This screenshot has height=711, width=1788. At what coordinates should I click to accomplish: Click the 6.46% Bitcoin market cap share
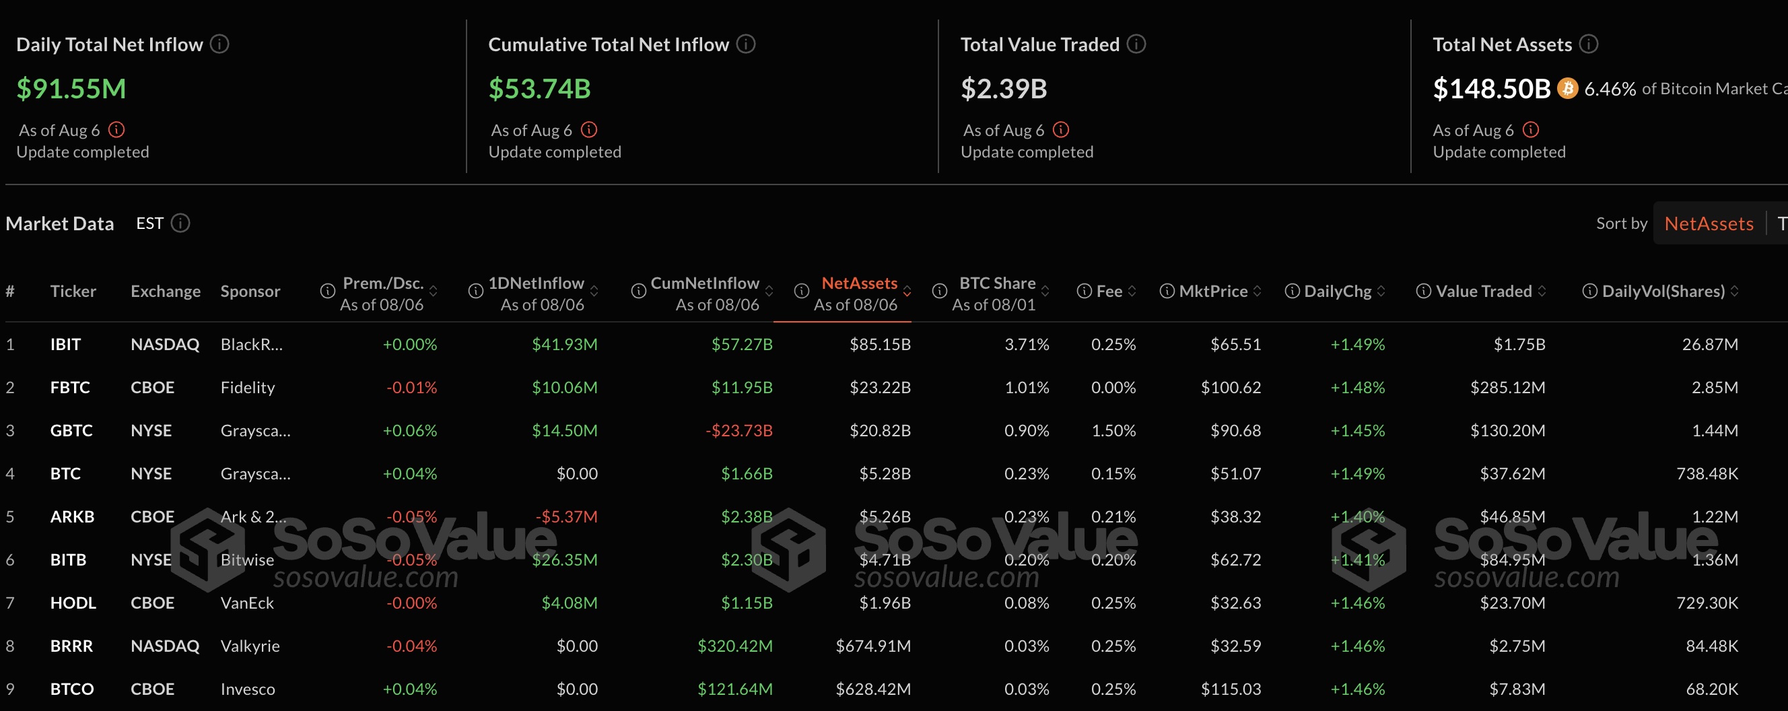1610,89
